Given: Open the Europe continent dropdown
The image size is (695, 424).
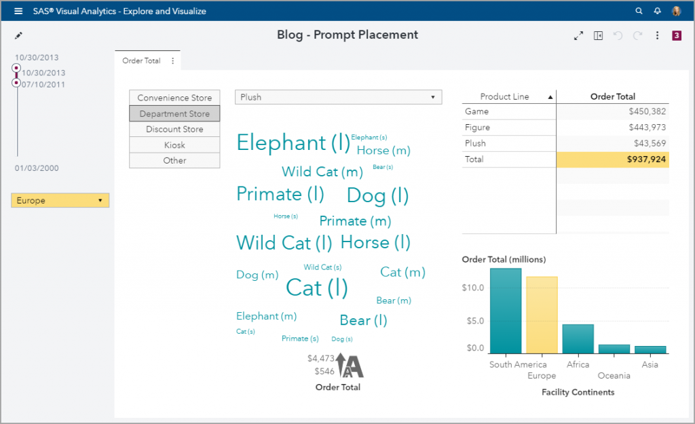Looking at the screenshot, I should 60,201.
